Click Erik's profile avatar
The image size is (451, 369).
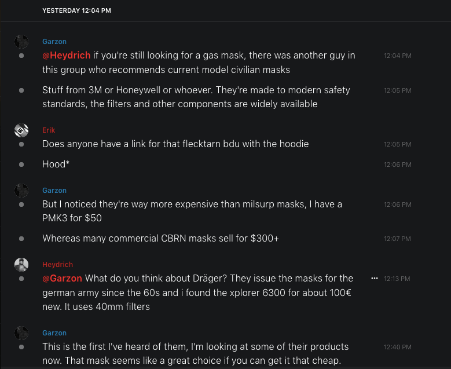[x=21, y=130]
